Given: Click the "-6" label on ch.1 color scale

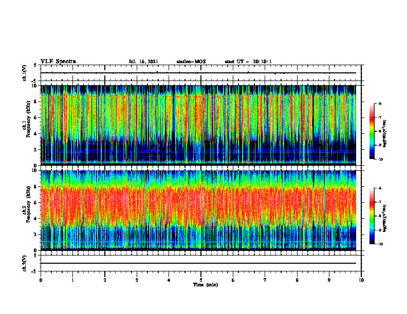Looking at the screenshot, I should [x=379, y=103].
